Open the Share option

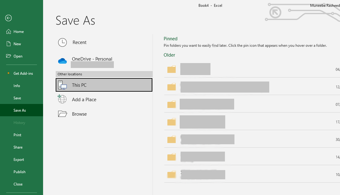pos(18,147)
